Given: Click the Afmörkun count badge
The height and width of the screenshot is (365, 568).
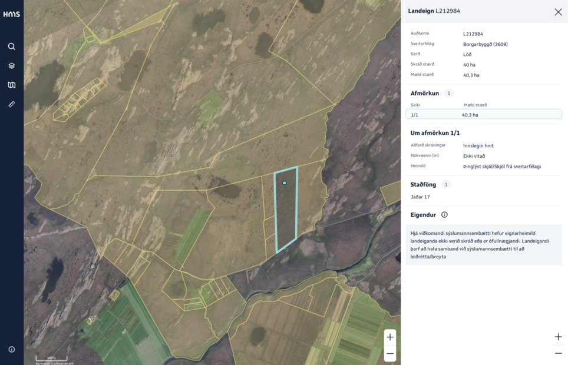Looking at the screenshot, I should [449, 94].
